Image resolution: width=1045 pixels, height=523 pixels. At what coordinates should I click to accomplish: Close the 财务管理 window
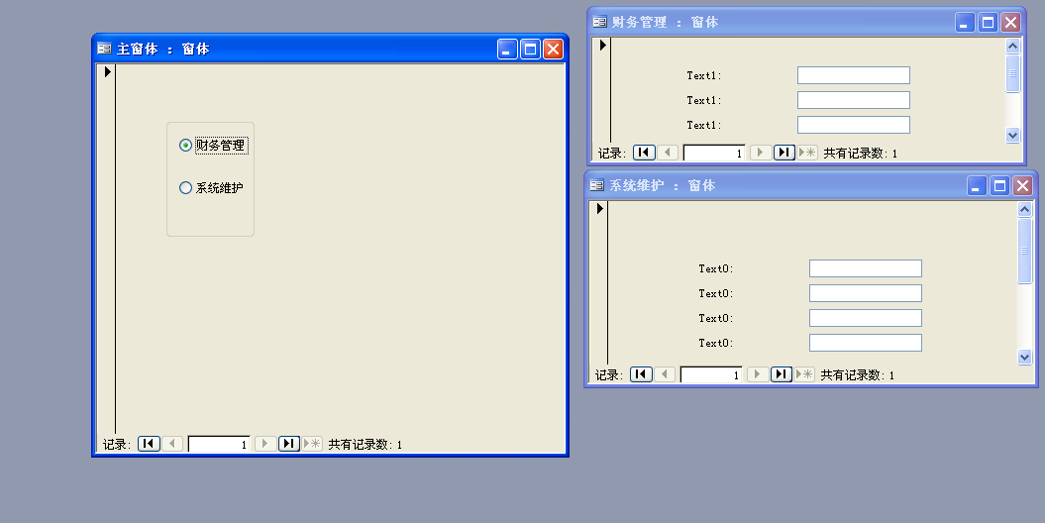[1011, 22]
